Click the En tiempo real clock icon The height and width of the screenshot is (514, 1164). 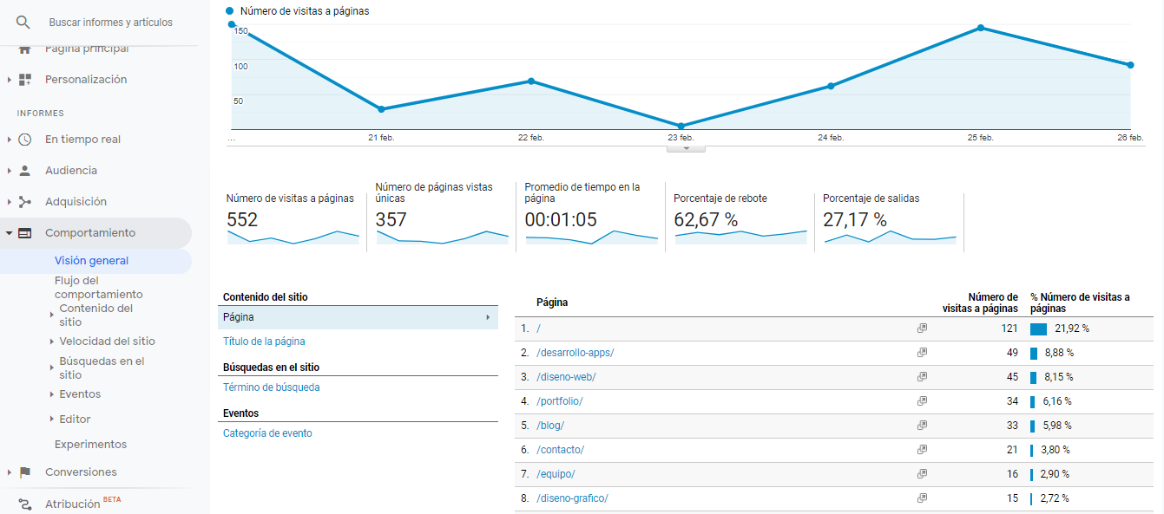(x=25, y=140)
